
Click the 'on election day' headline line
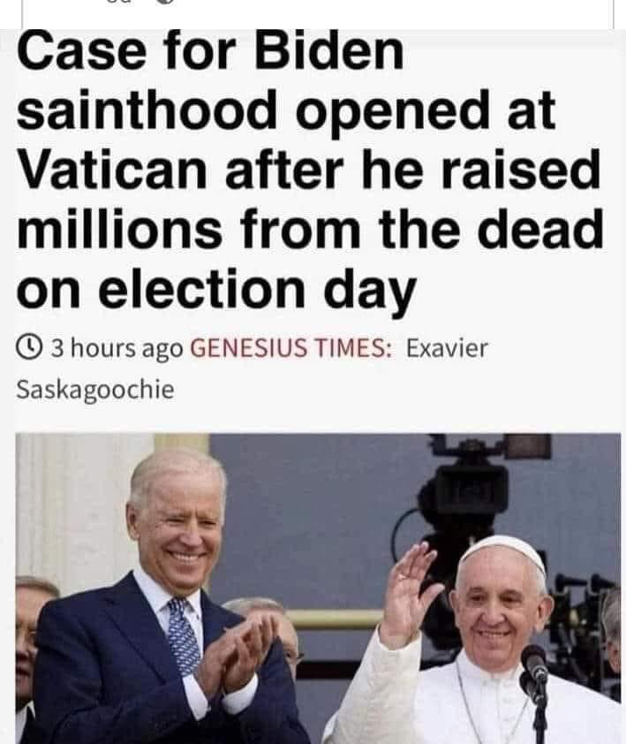[x=216, y=291]
